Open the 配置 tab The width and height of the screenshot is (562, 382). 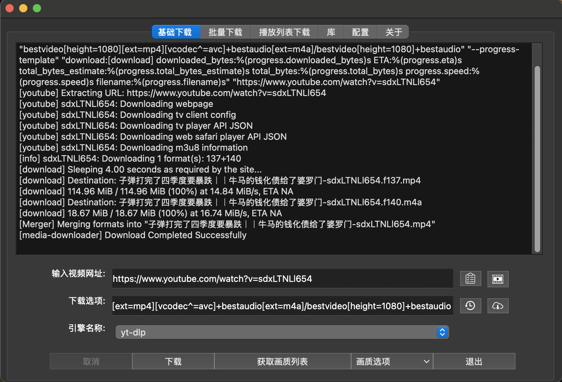pos(360,32)
